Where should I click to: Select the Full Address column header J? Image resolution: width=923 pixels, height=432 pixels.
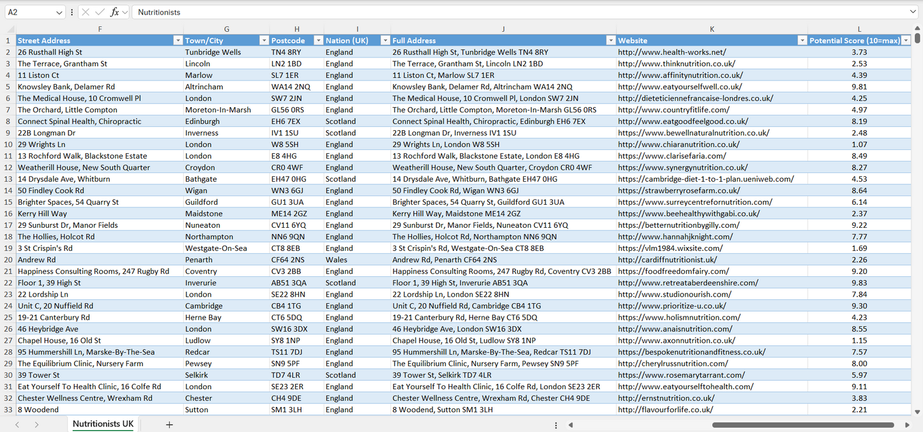[503, 29]
